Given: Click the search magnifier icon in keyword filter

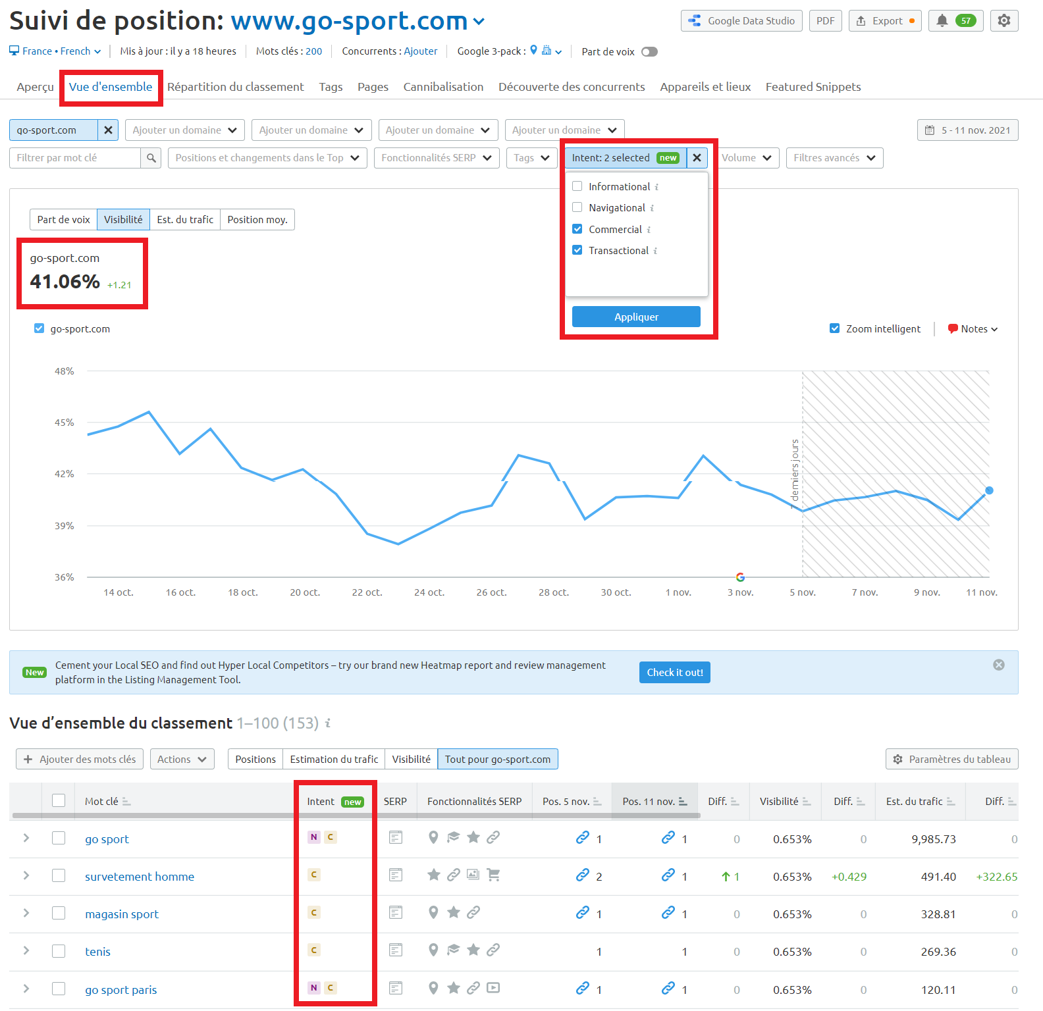Looking at the screenshot, I should pyautogui.click(x=151, y=158).
